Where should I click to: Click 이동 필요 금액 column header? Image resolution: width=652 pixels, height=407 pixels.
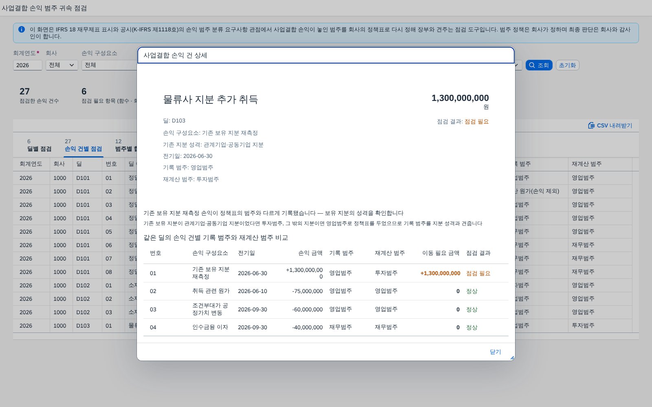point(441,253)
